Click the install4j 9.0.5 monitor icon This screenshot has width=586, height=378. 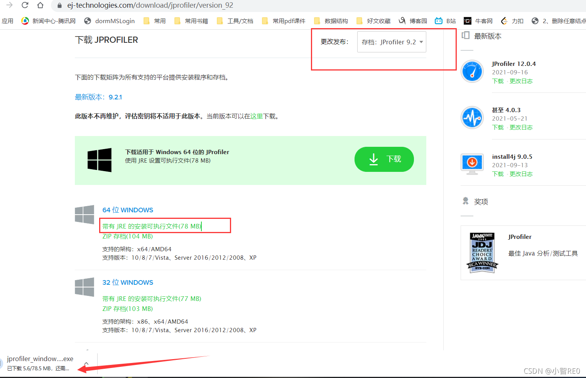[x=472, y=164]
